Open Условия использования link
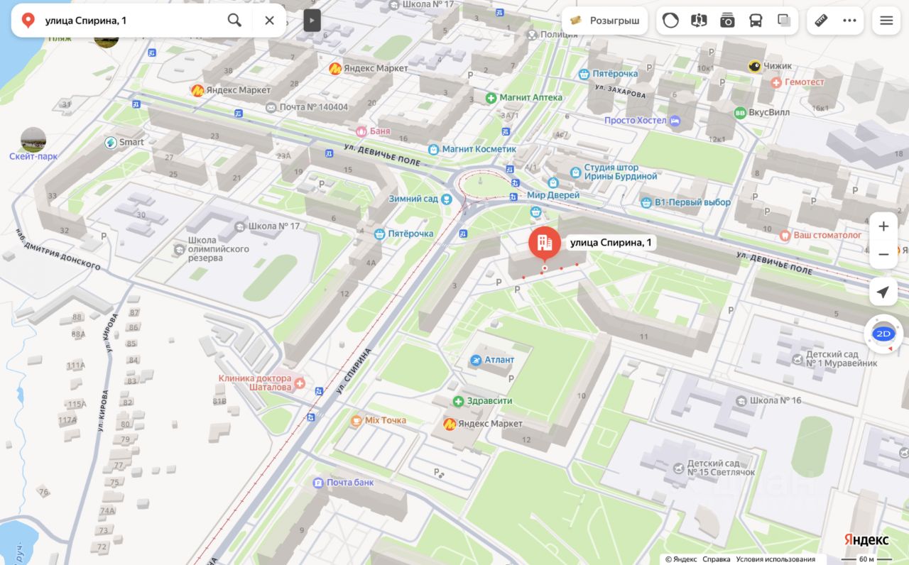This screenshot has width=909, height=565. click(775, 559)
